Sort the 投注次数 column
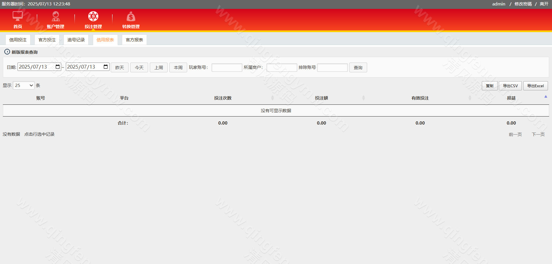The width and height of the screenshot is (552, 264). (x=272, y=98)
